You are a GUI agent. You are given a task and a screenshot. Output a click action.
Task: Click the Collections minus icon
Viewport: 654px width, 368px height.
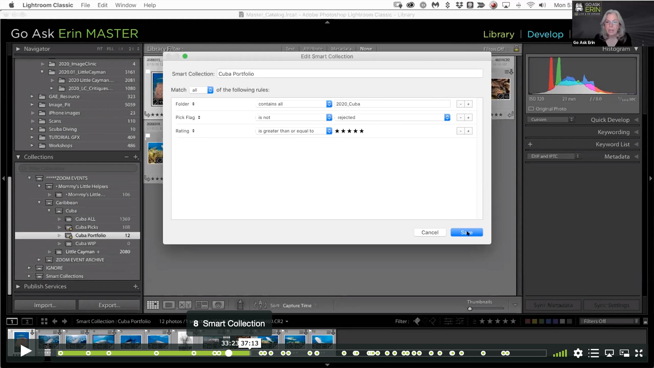(x=127, y=157)
